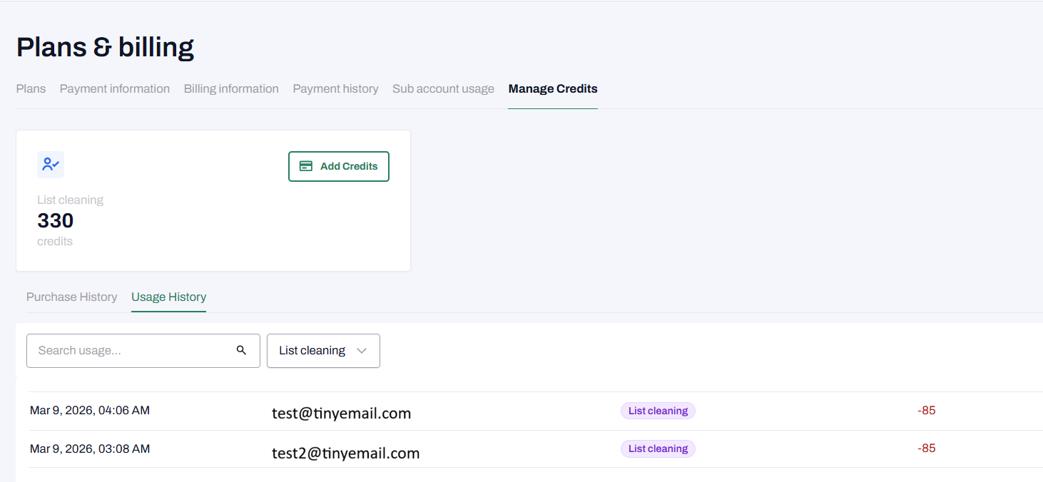Select the Manage Credits tab
The image size is (1043, 482).
coord(553,89)
